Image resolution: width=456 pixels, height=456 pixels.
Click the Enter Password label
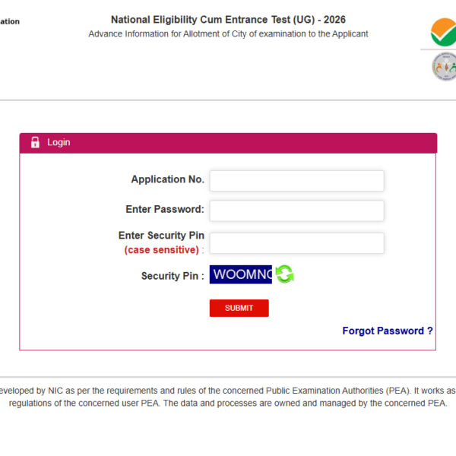pos(164,209)
